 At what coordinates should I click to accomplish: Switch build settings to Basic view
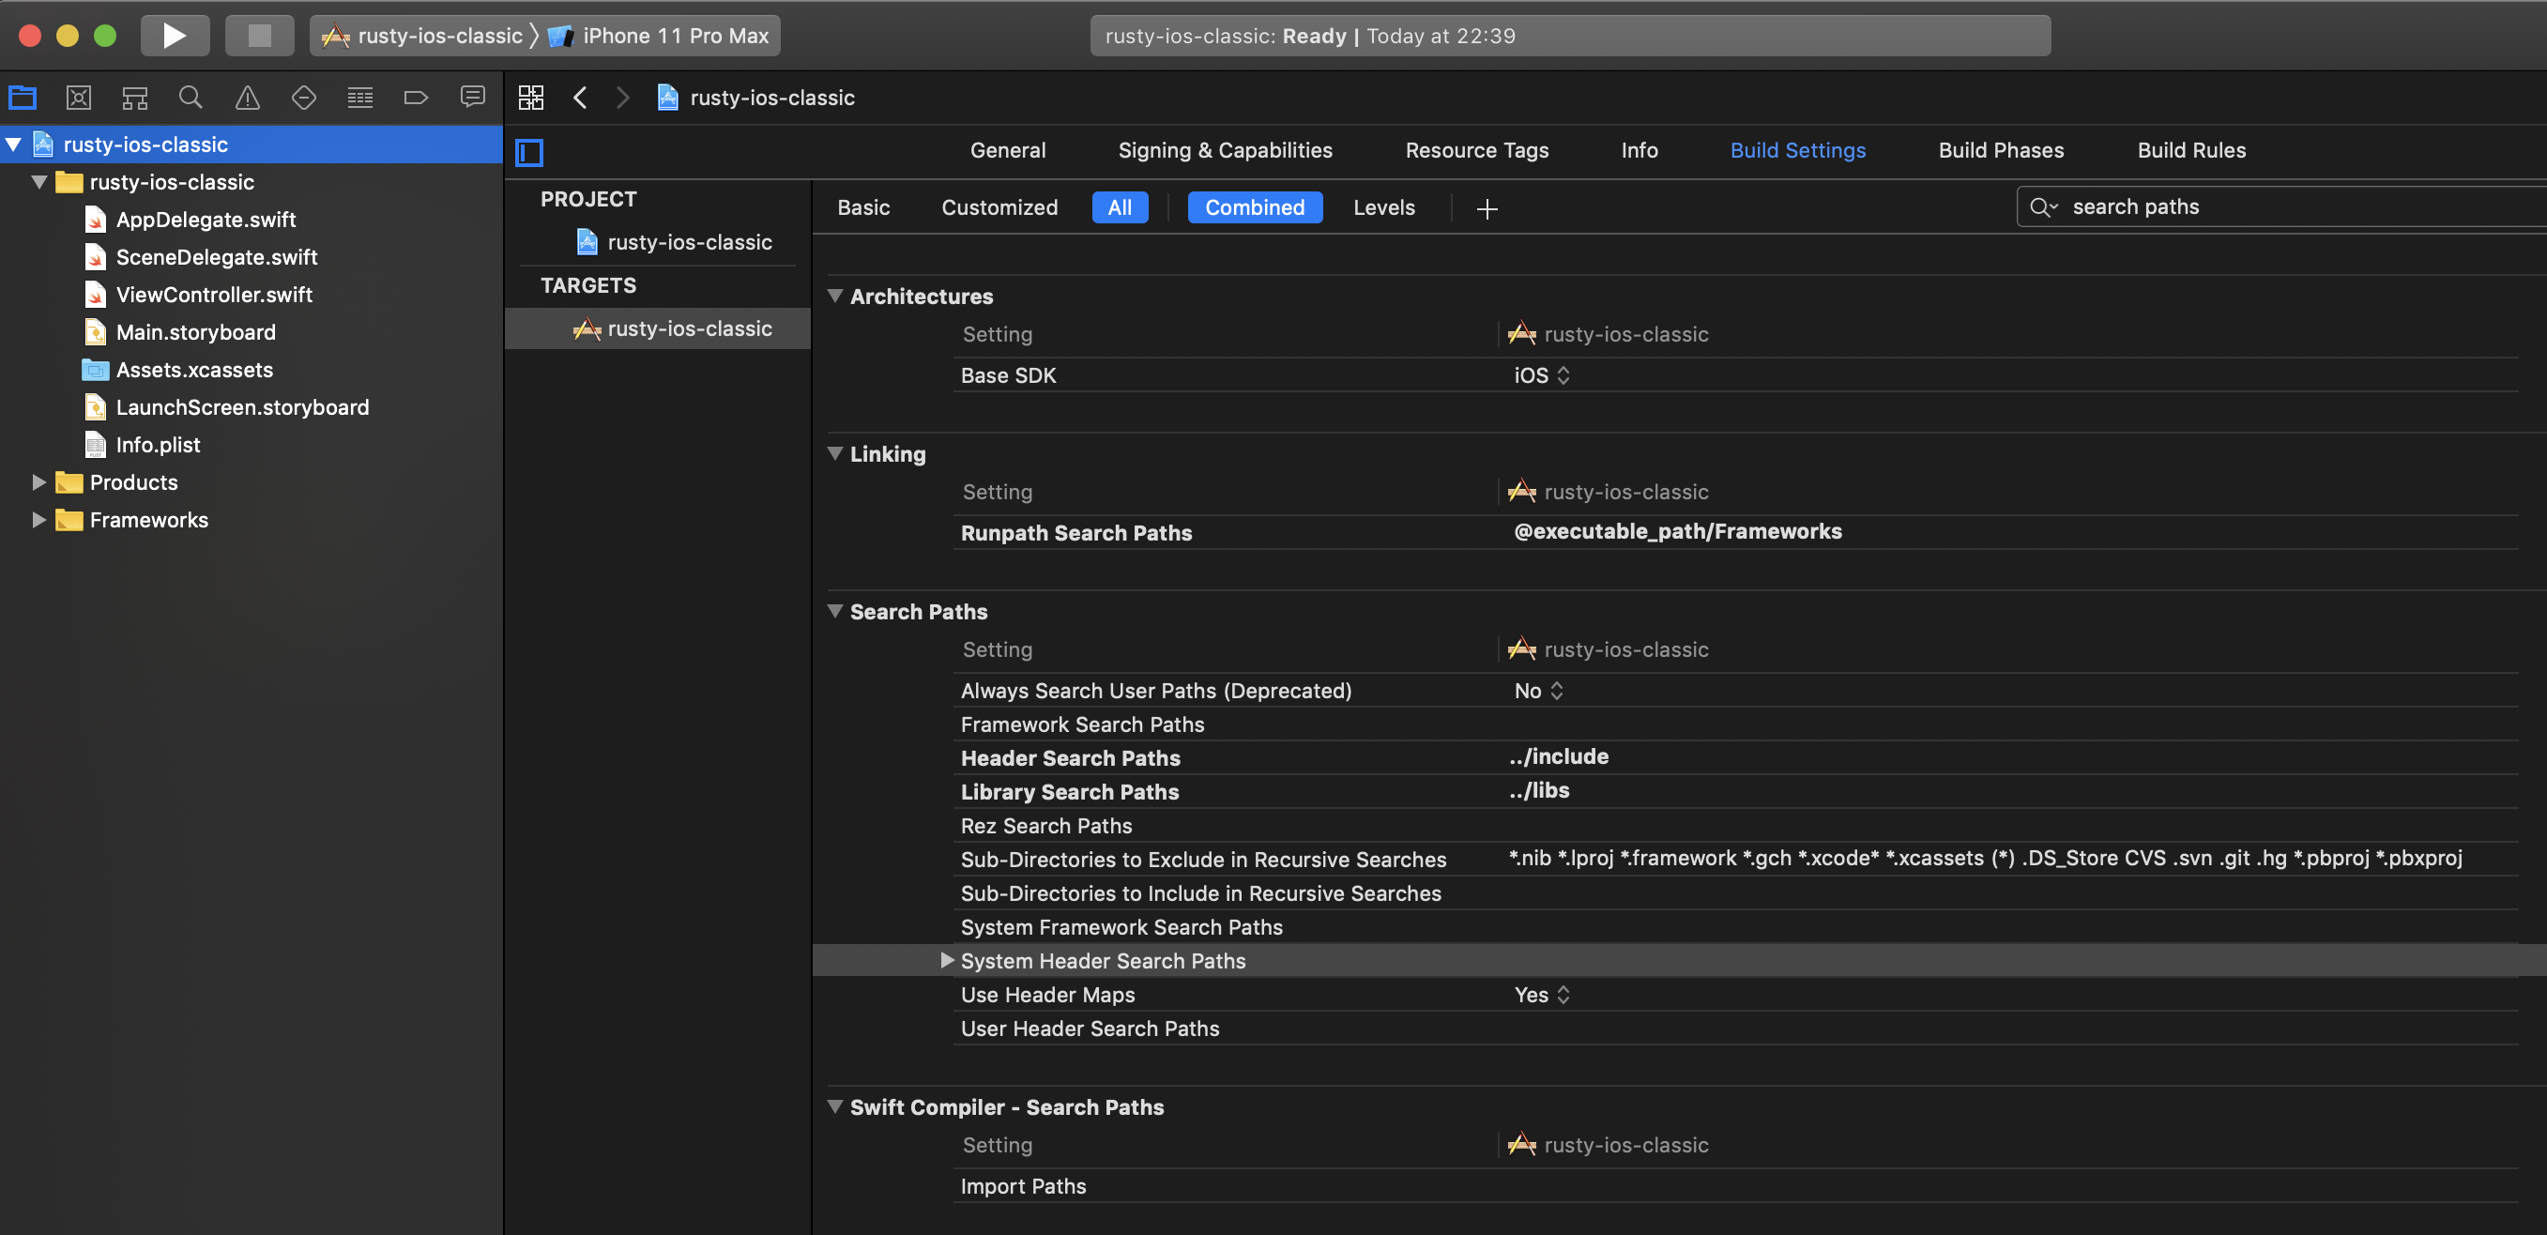(x=863, y=206)
